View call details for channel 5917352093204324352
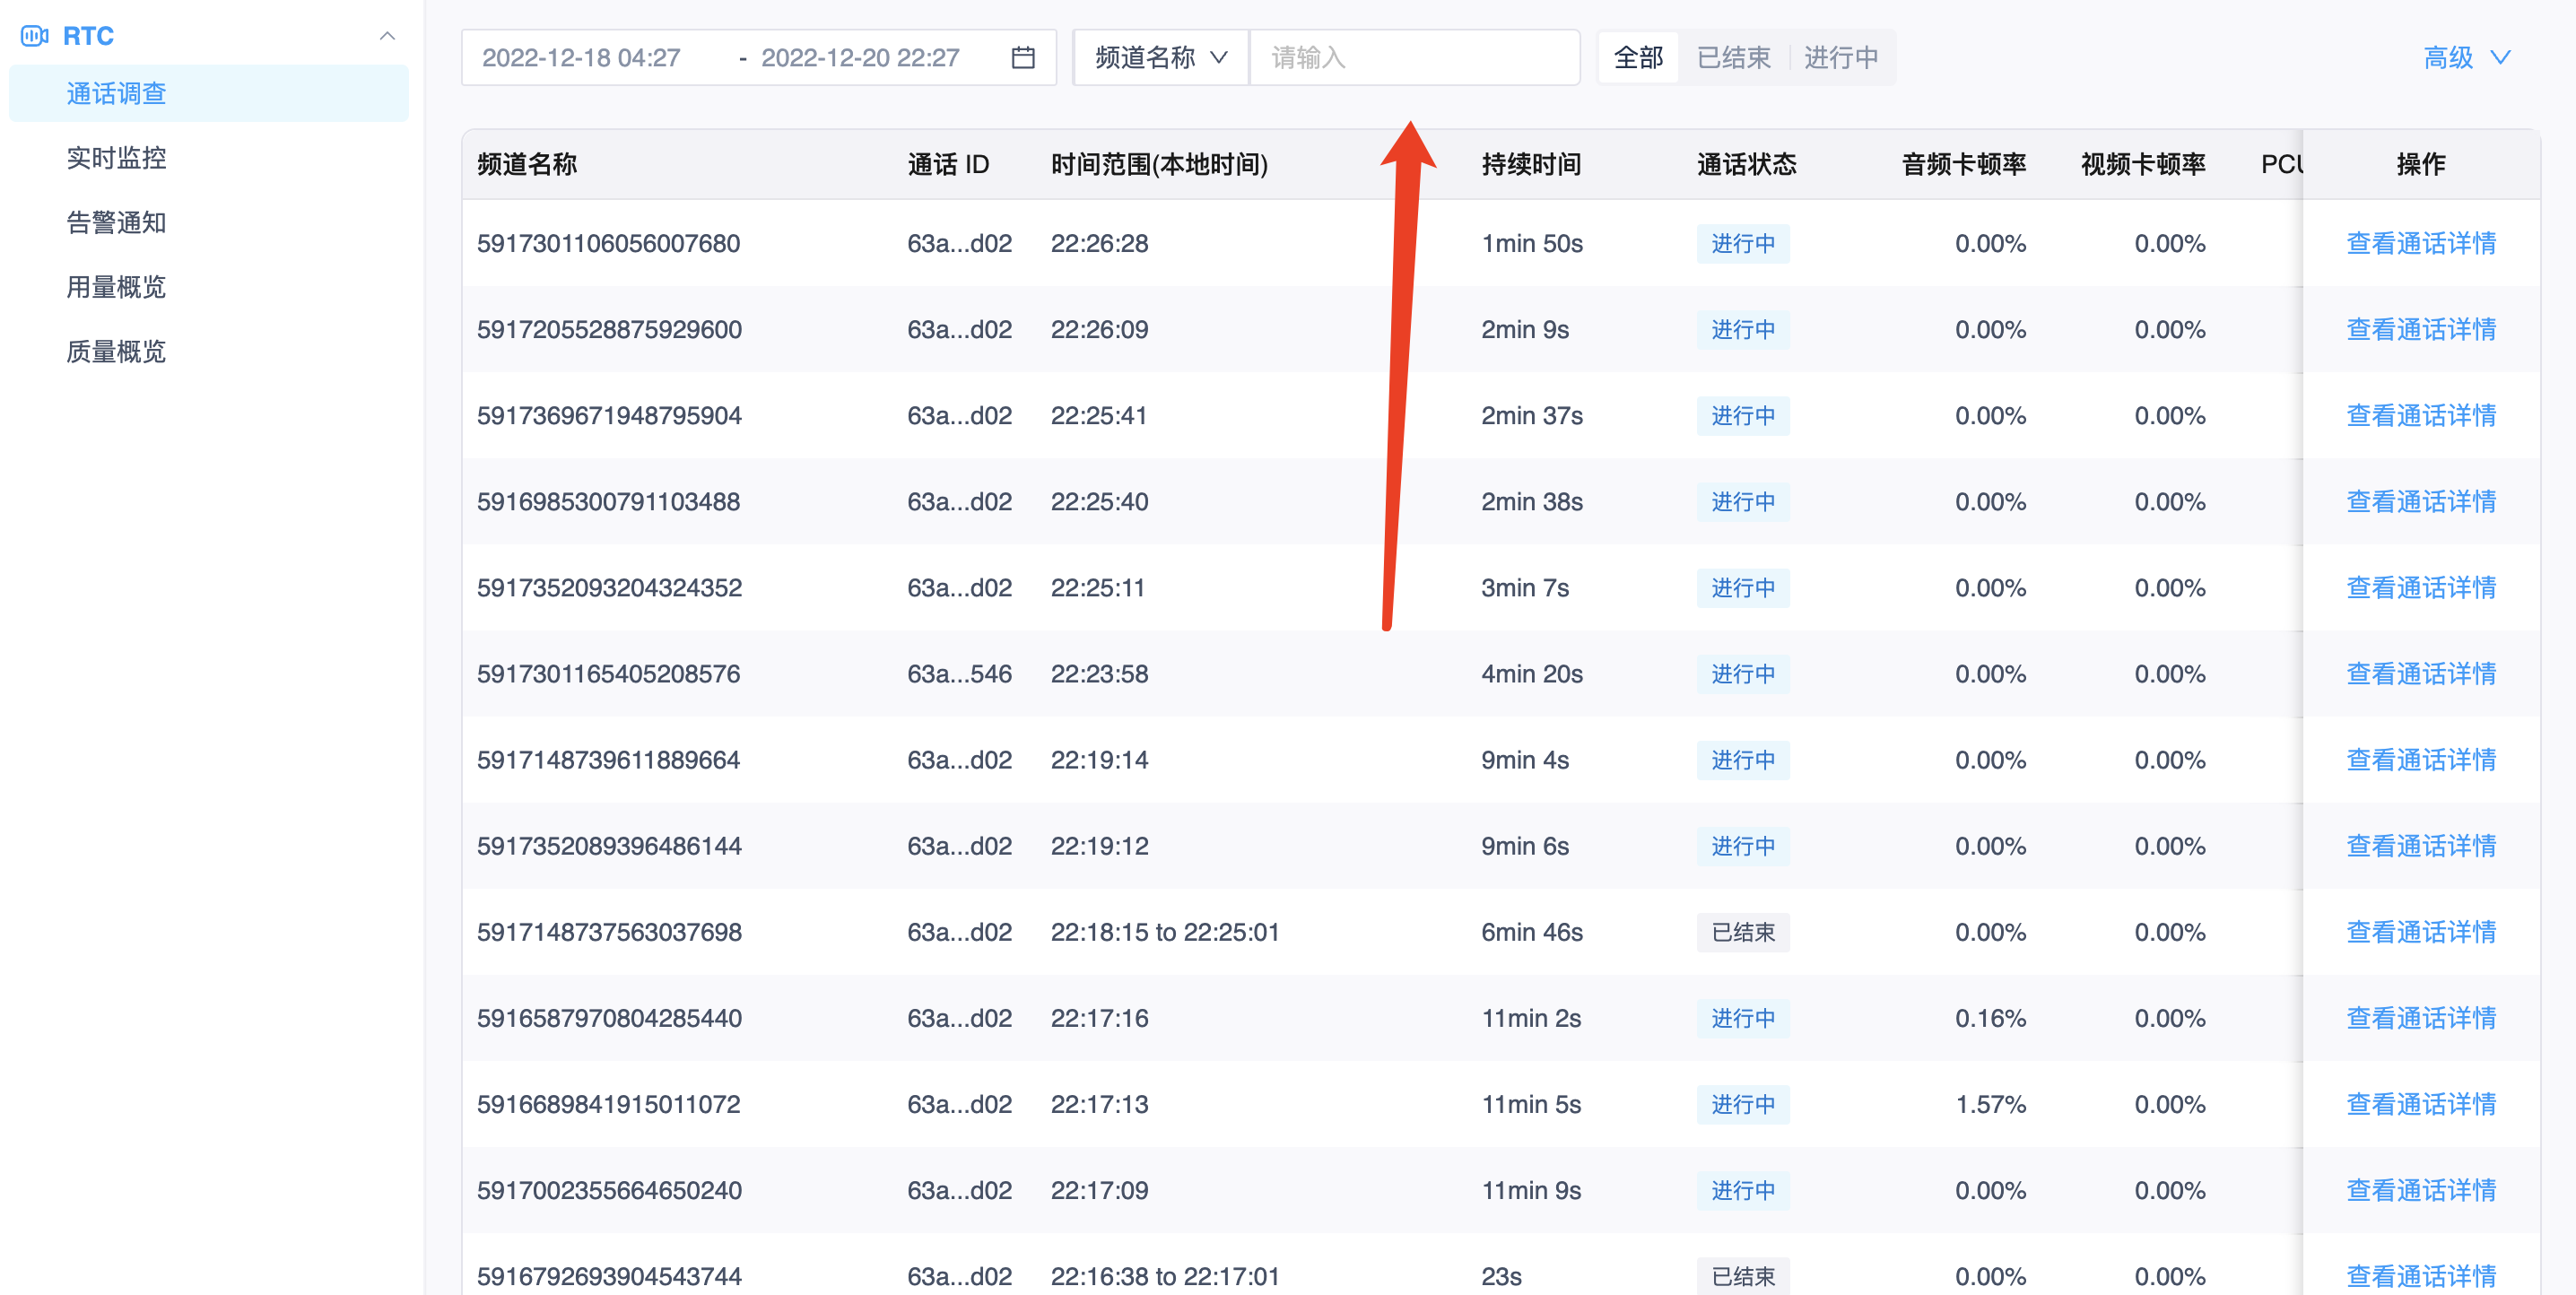 [x=2420, y=587]
